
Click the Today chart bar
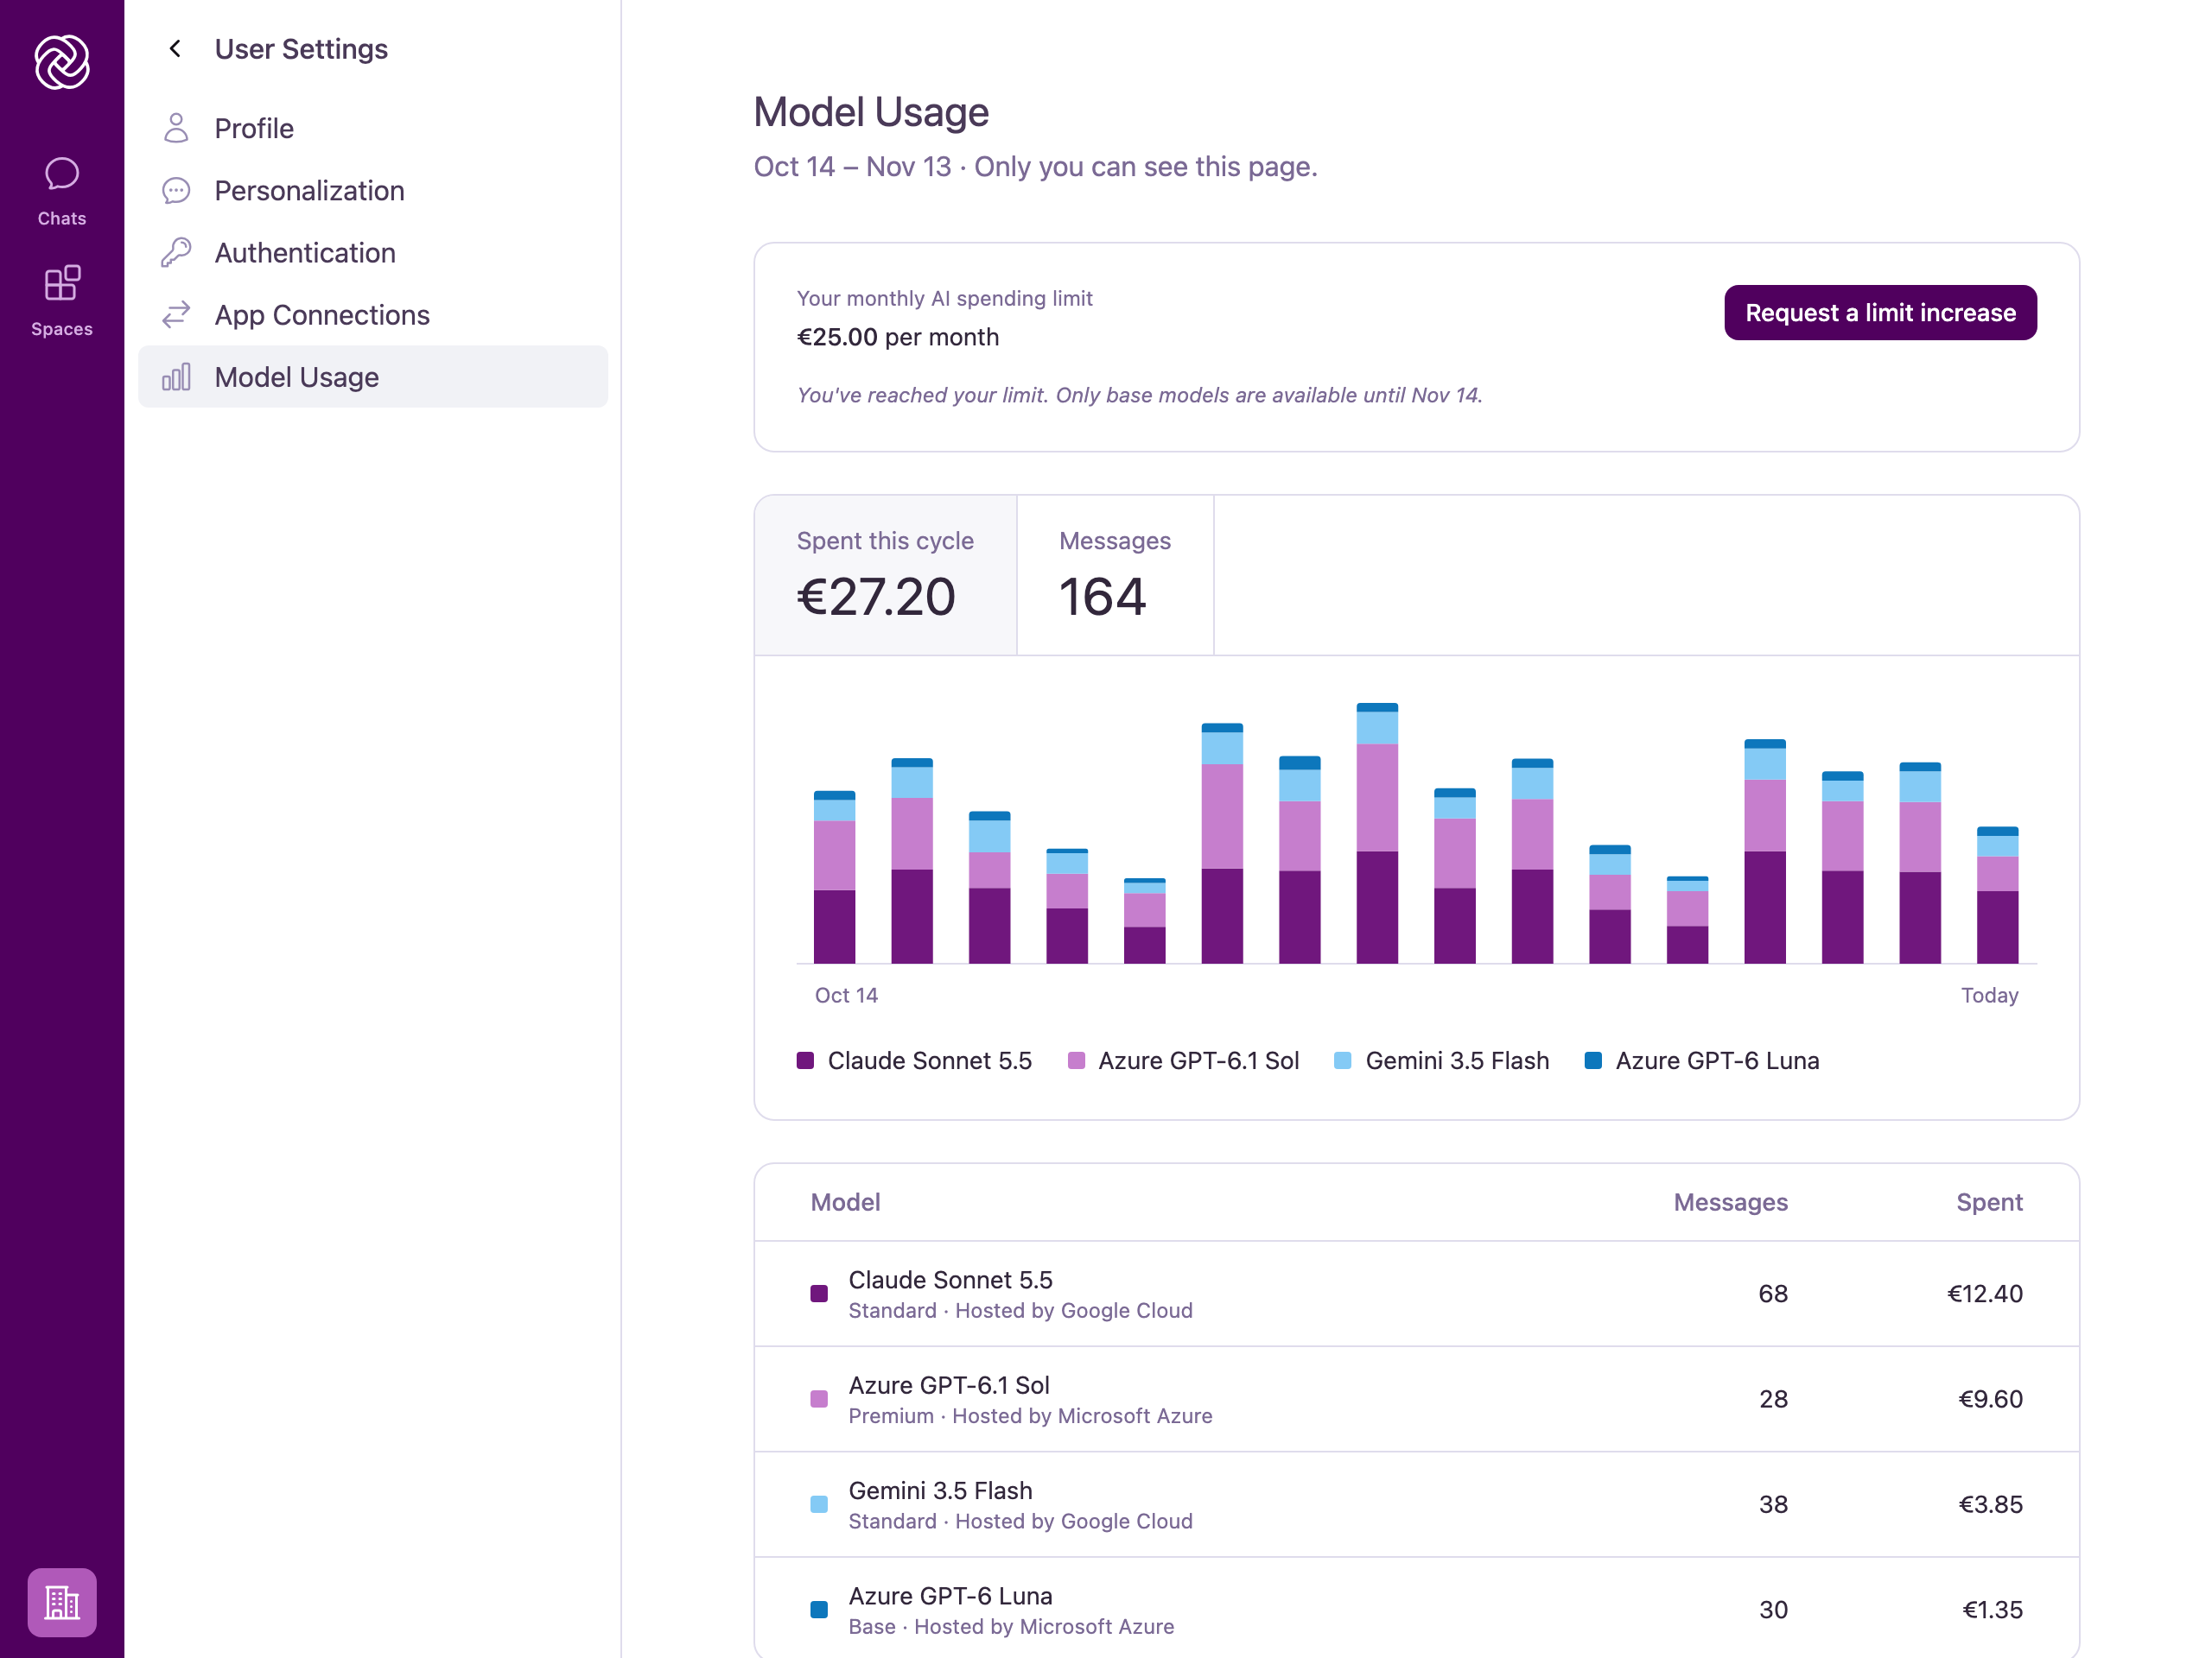(x=1997, y=895)
